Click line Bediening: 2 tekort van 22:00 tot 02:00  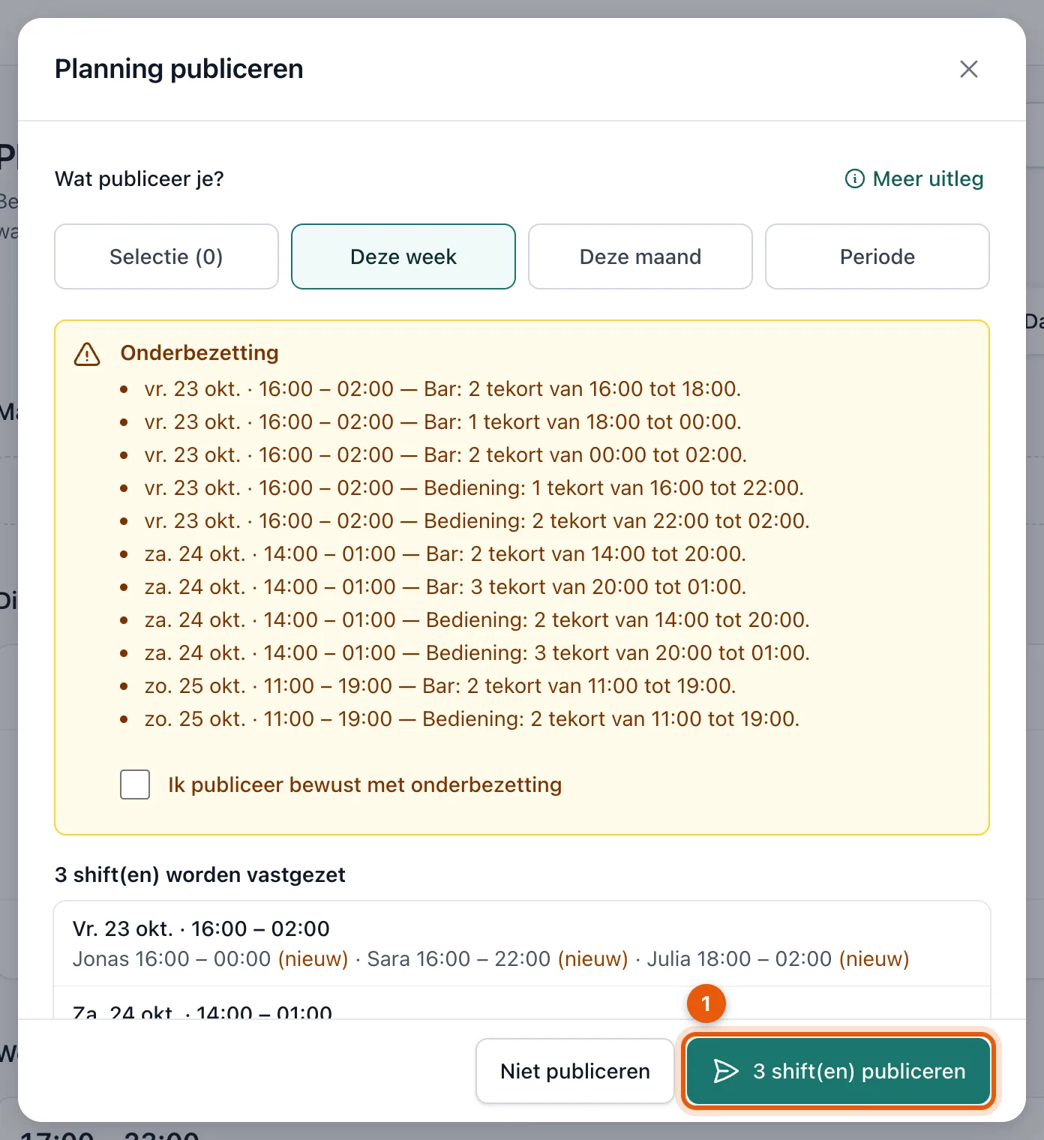(x=477, y=520)
